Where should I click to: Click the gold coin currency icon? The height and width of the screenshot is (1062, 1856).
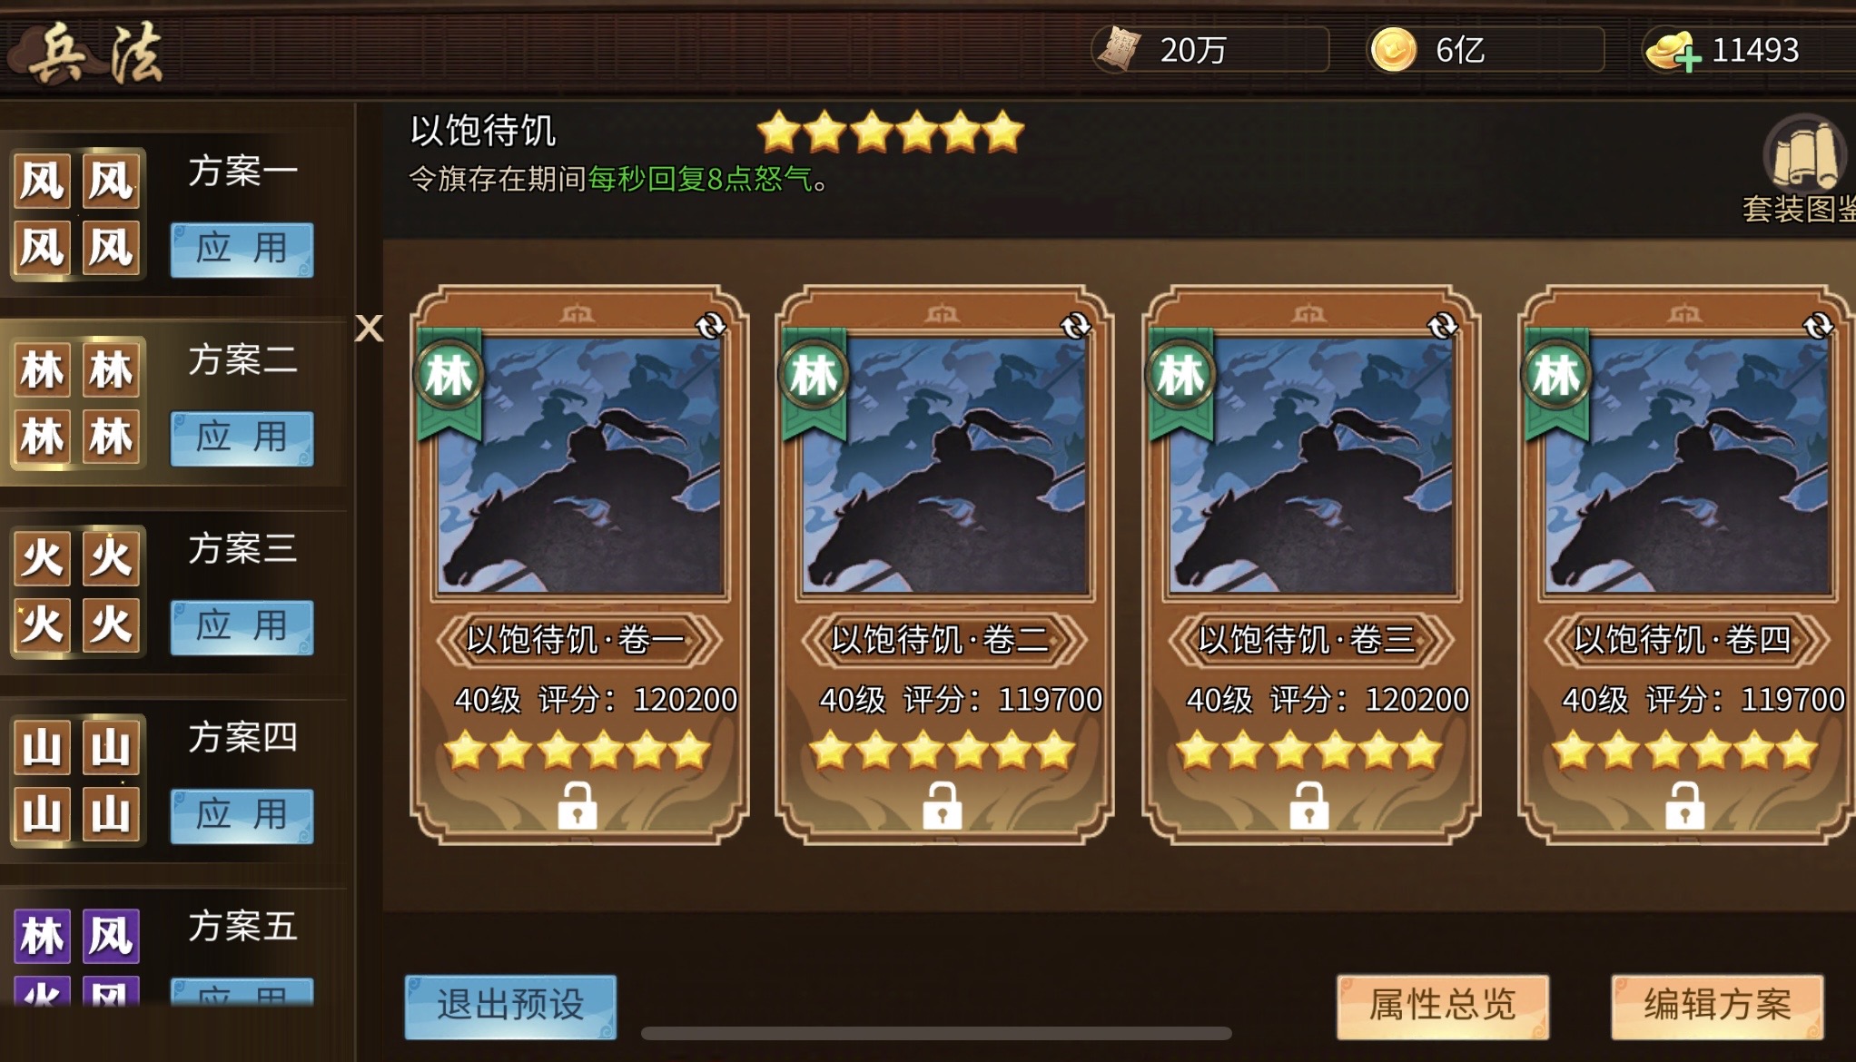point(1393,49)
